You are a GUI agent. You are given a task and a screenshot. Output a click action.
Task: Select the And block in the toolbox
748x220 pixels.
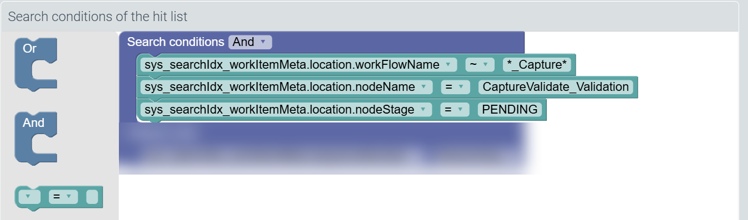pyautogui.click(x=36, y=139)
